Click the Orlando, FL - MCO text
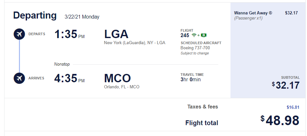This screenshot has width=307, height=136. point(122,87)
